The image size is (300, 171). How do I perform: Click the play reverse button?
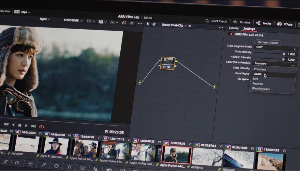(x=13, y=125)
